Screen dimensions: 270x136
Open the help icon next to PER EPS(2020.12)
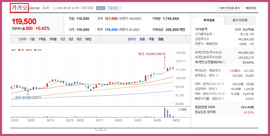(223, 84)
